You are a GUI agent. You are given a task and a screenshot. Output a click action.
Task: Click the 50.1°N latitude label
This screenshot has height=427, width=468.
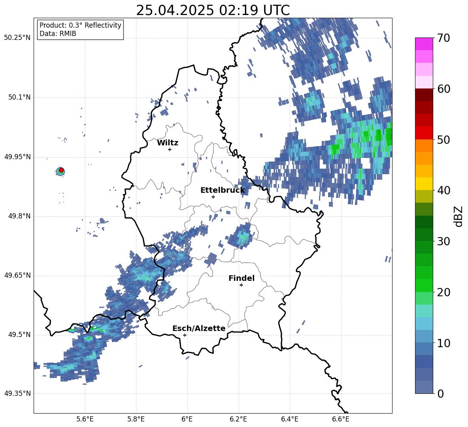coord(19,97)
